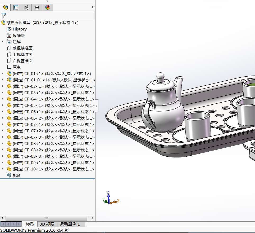255x233 pixels.
Task: Open the FeatureManager design tree tab
Action: [5, 7]
